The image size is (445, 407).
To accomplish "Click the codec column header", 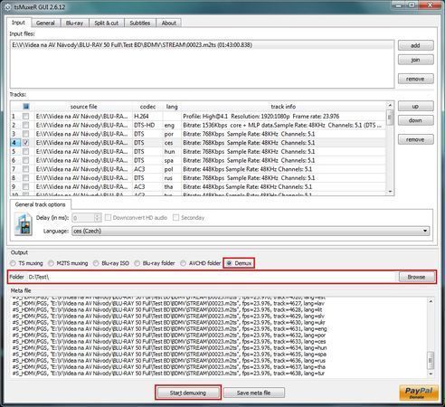I will point(147,107).
